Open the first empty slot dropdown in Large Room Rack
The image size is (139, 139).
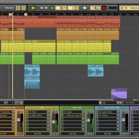(118, 119)
